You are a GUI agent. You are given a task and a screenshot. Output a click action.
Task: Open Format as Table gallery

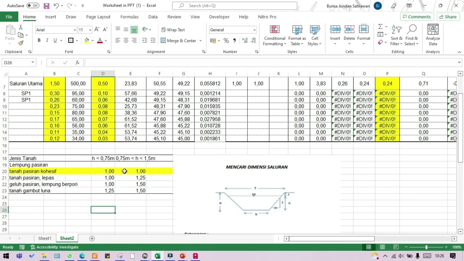[x=297, y=36]
